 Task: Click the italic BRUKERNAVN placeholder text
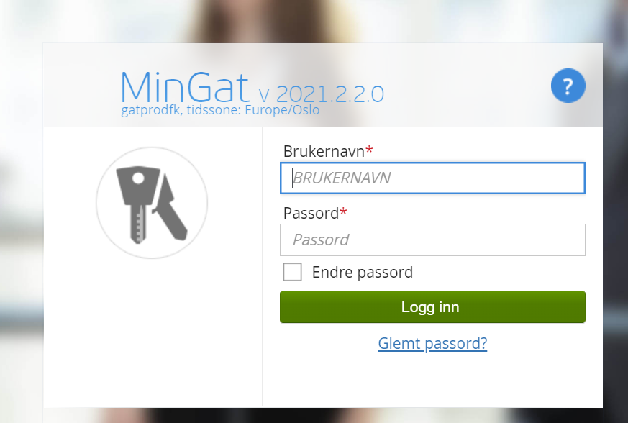(342, 178)
